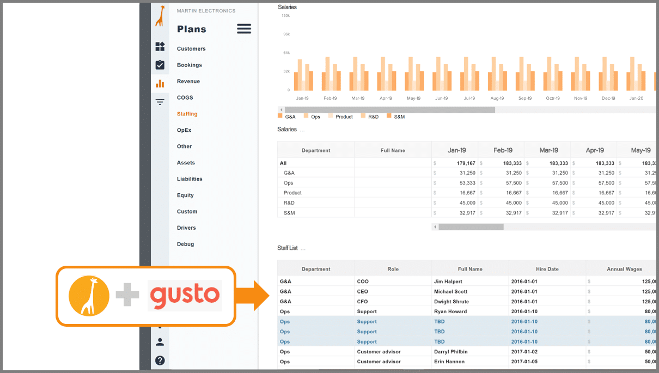Open the Liabilities plan section
This screenshot has width=659, height=373.
[190, 179]
